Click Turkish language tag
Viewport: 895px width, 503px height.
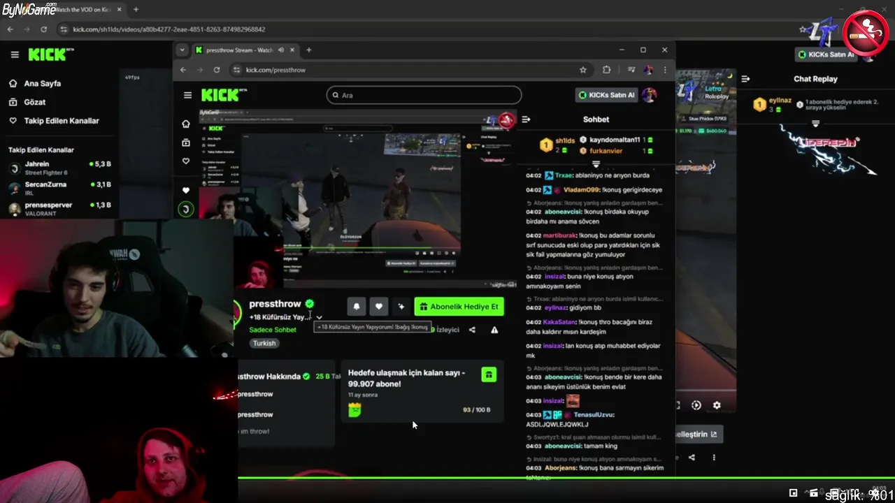click(264, 343)
